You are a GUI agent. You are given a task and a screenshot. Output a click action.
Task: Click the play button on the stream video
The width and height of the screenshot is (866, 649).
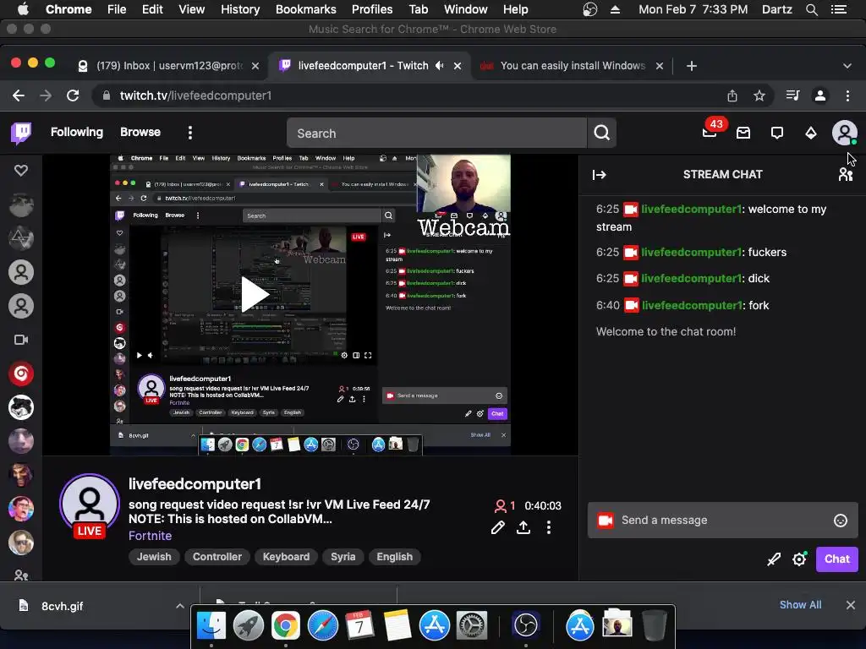[x=255, y=294]
